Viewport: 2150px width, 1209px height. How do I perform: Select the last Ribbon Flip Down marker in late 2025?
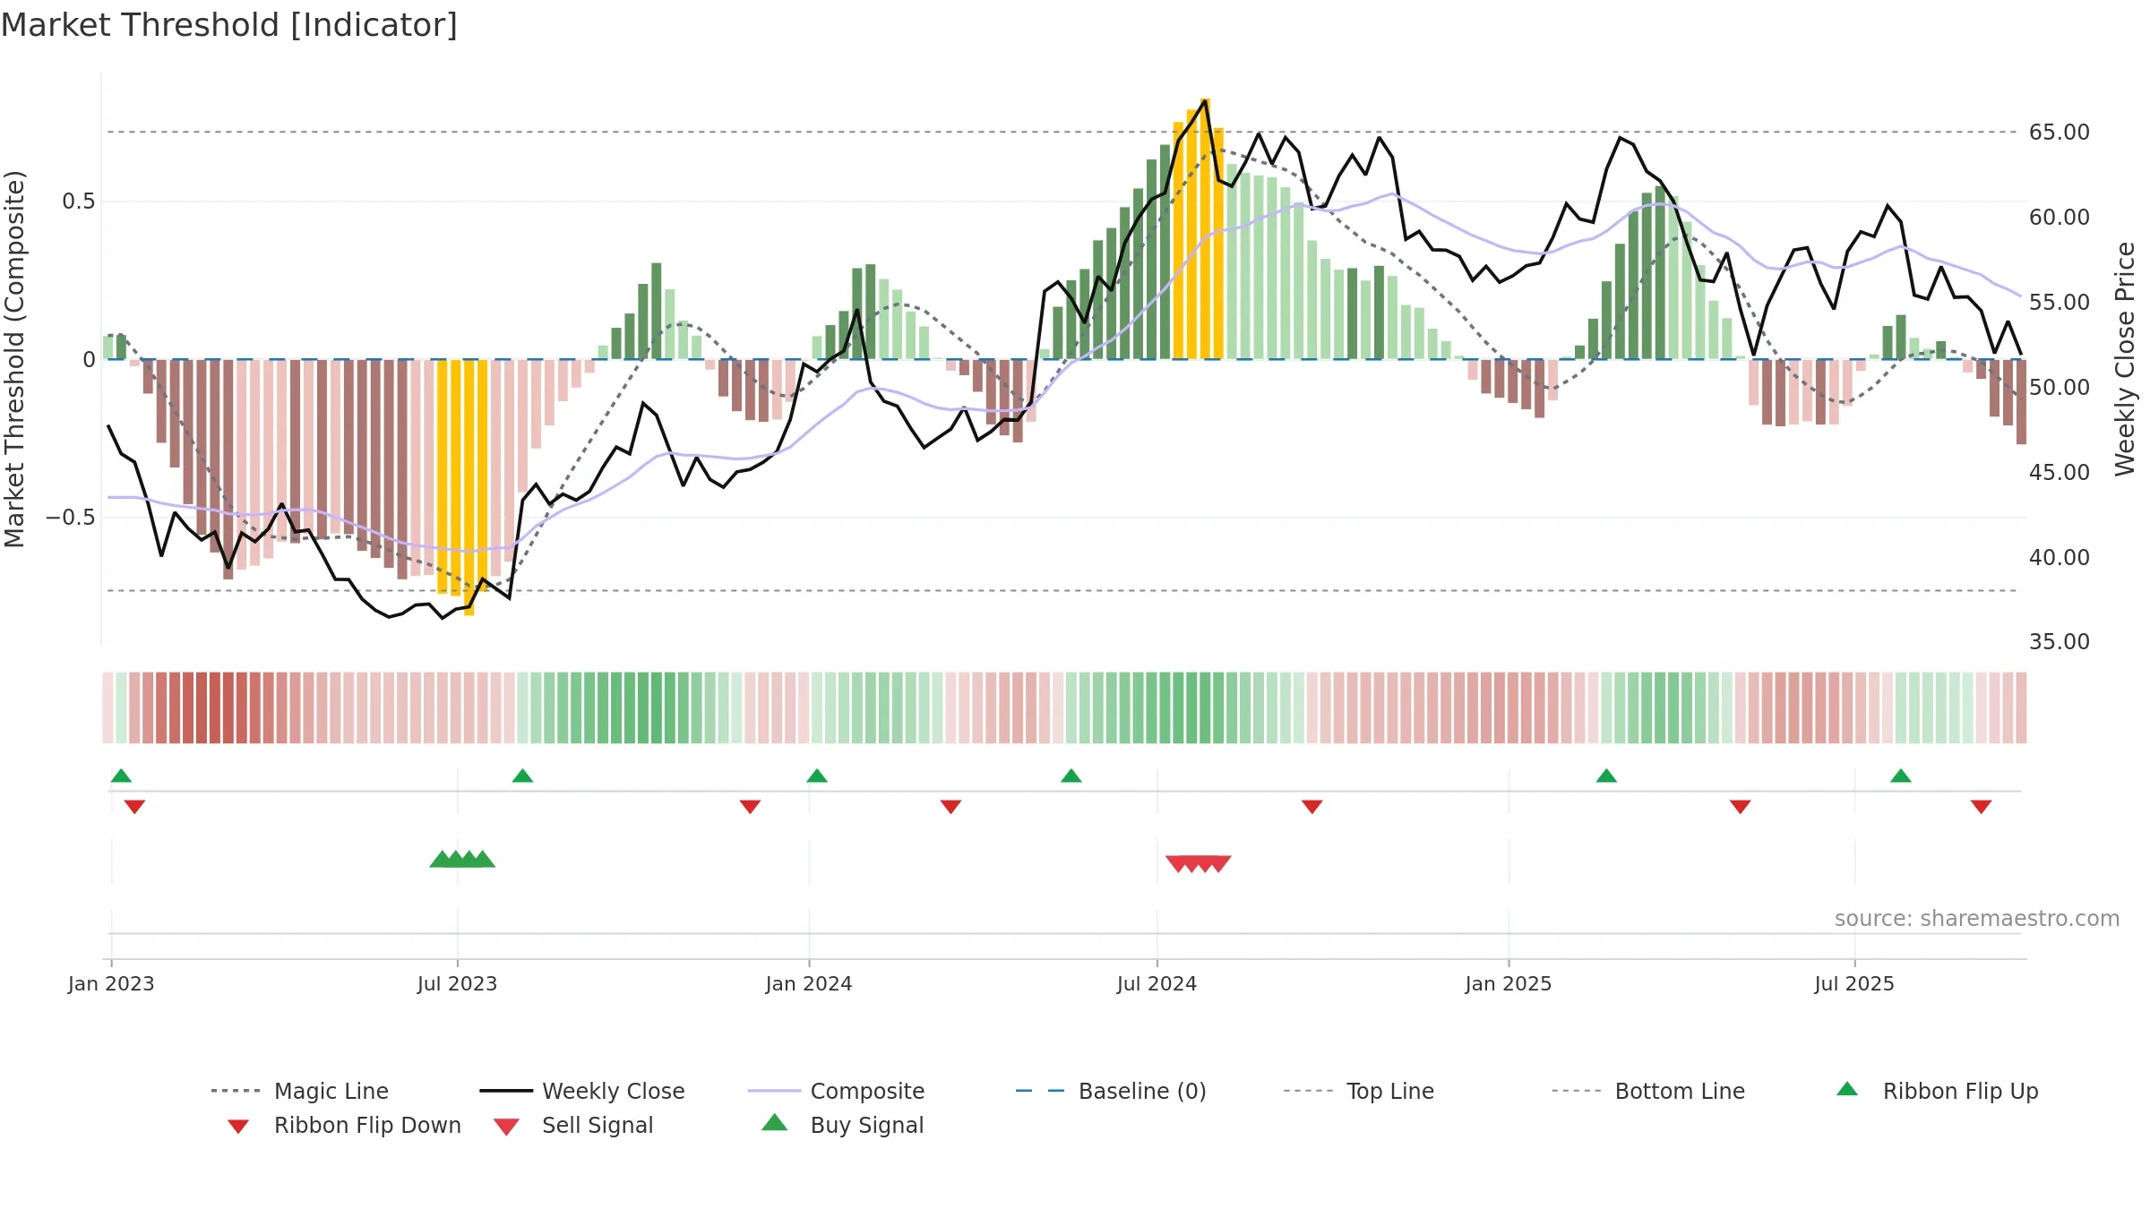[x=1982, y=807]
